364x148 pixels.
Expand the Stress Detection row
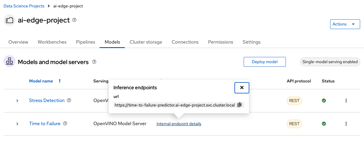pyautogui.click(x=17, y=101)
